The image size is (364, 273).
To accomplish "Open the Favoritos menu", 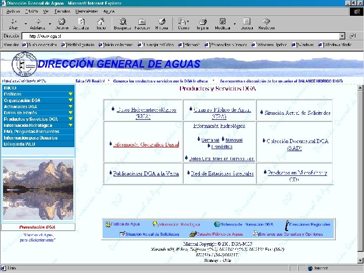I will point(62,11).
